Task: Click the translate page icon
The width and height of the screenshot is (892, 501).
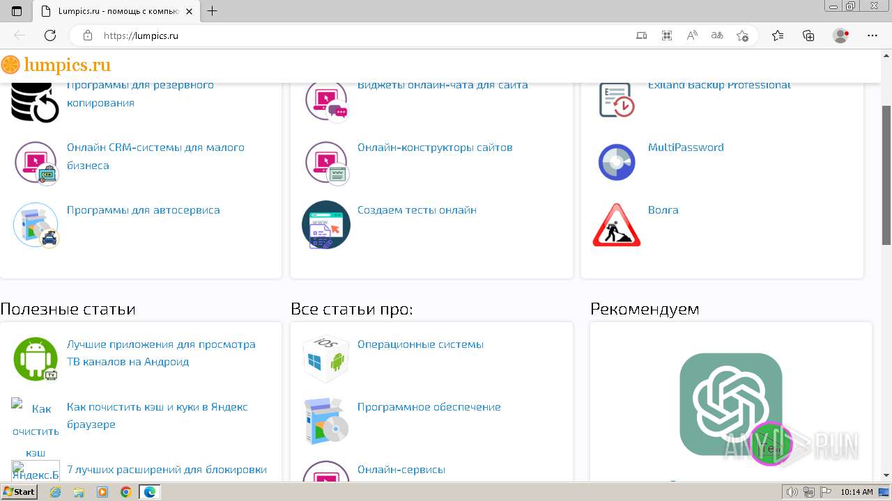Action: point(717,35)
